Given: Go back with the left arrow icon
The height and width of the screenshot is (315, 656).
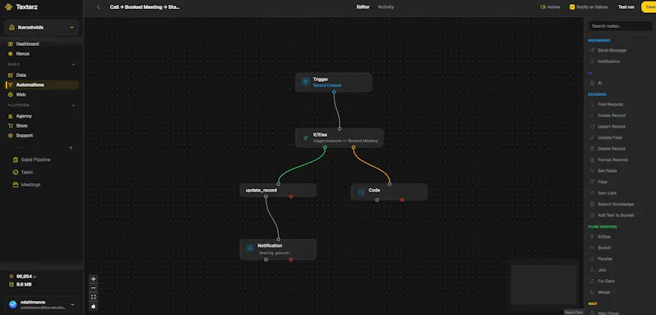Looking at the screenshot, I should click(98, 7).
